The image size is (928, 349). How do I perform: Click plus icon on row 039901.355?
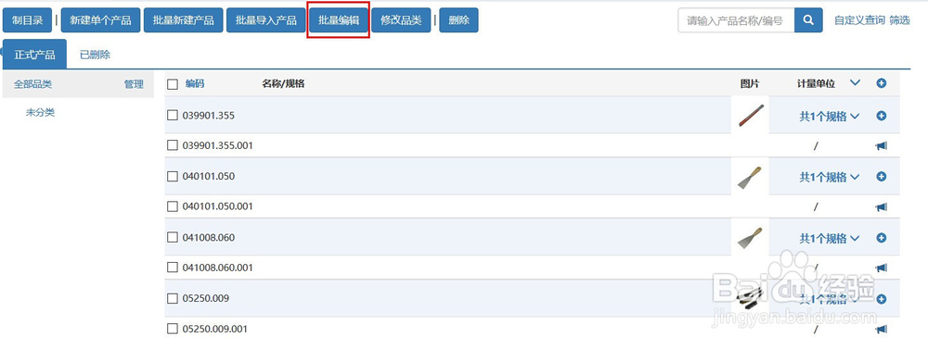point(882,117)
